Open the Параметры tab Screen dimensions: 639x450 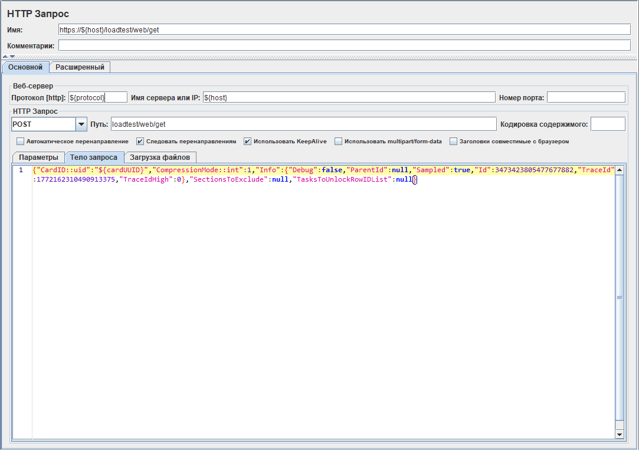38,157
